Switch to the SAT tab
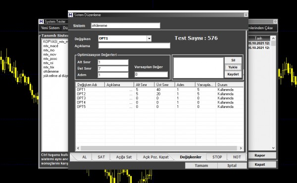 tap(101, 157)
